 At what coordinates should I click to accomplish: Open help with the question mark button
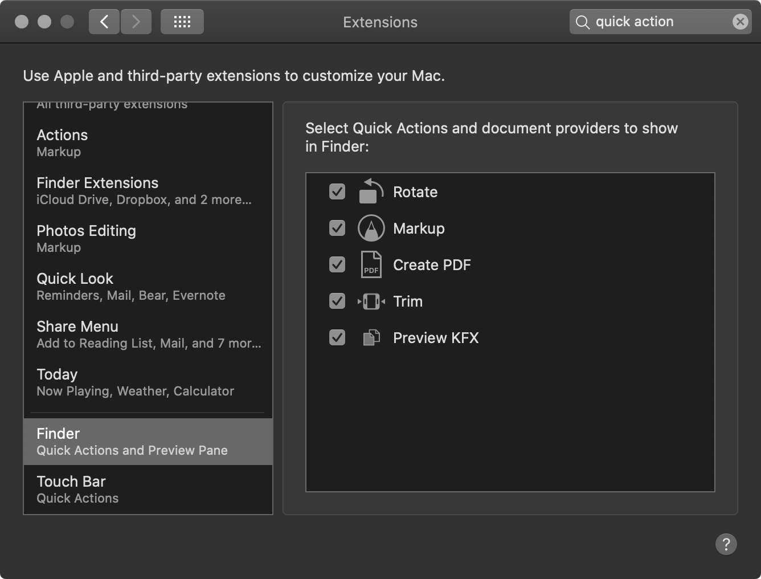point(726,544)
